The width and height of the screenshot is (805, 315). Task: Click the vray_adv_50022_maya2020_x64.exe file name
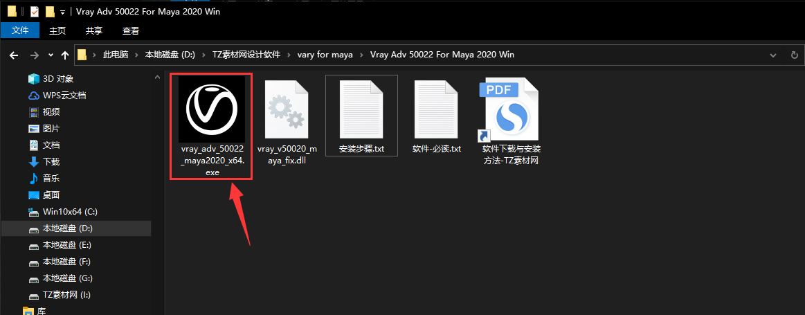(x=212, y=161)
